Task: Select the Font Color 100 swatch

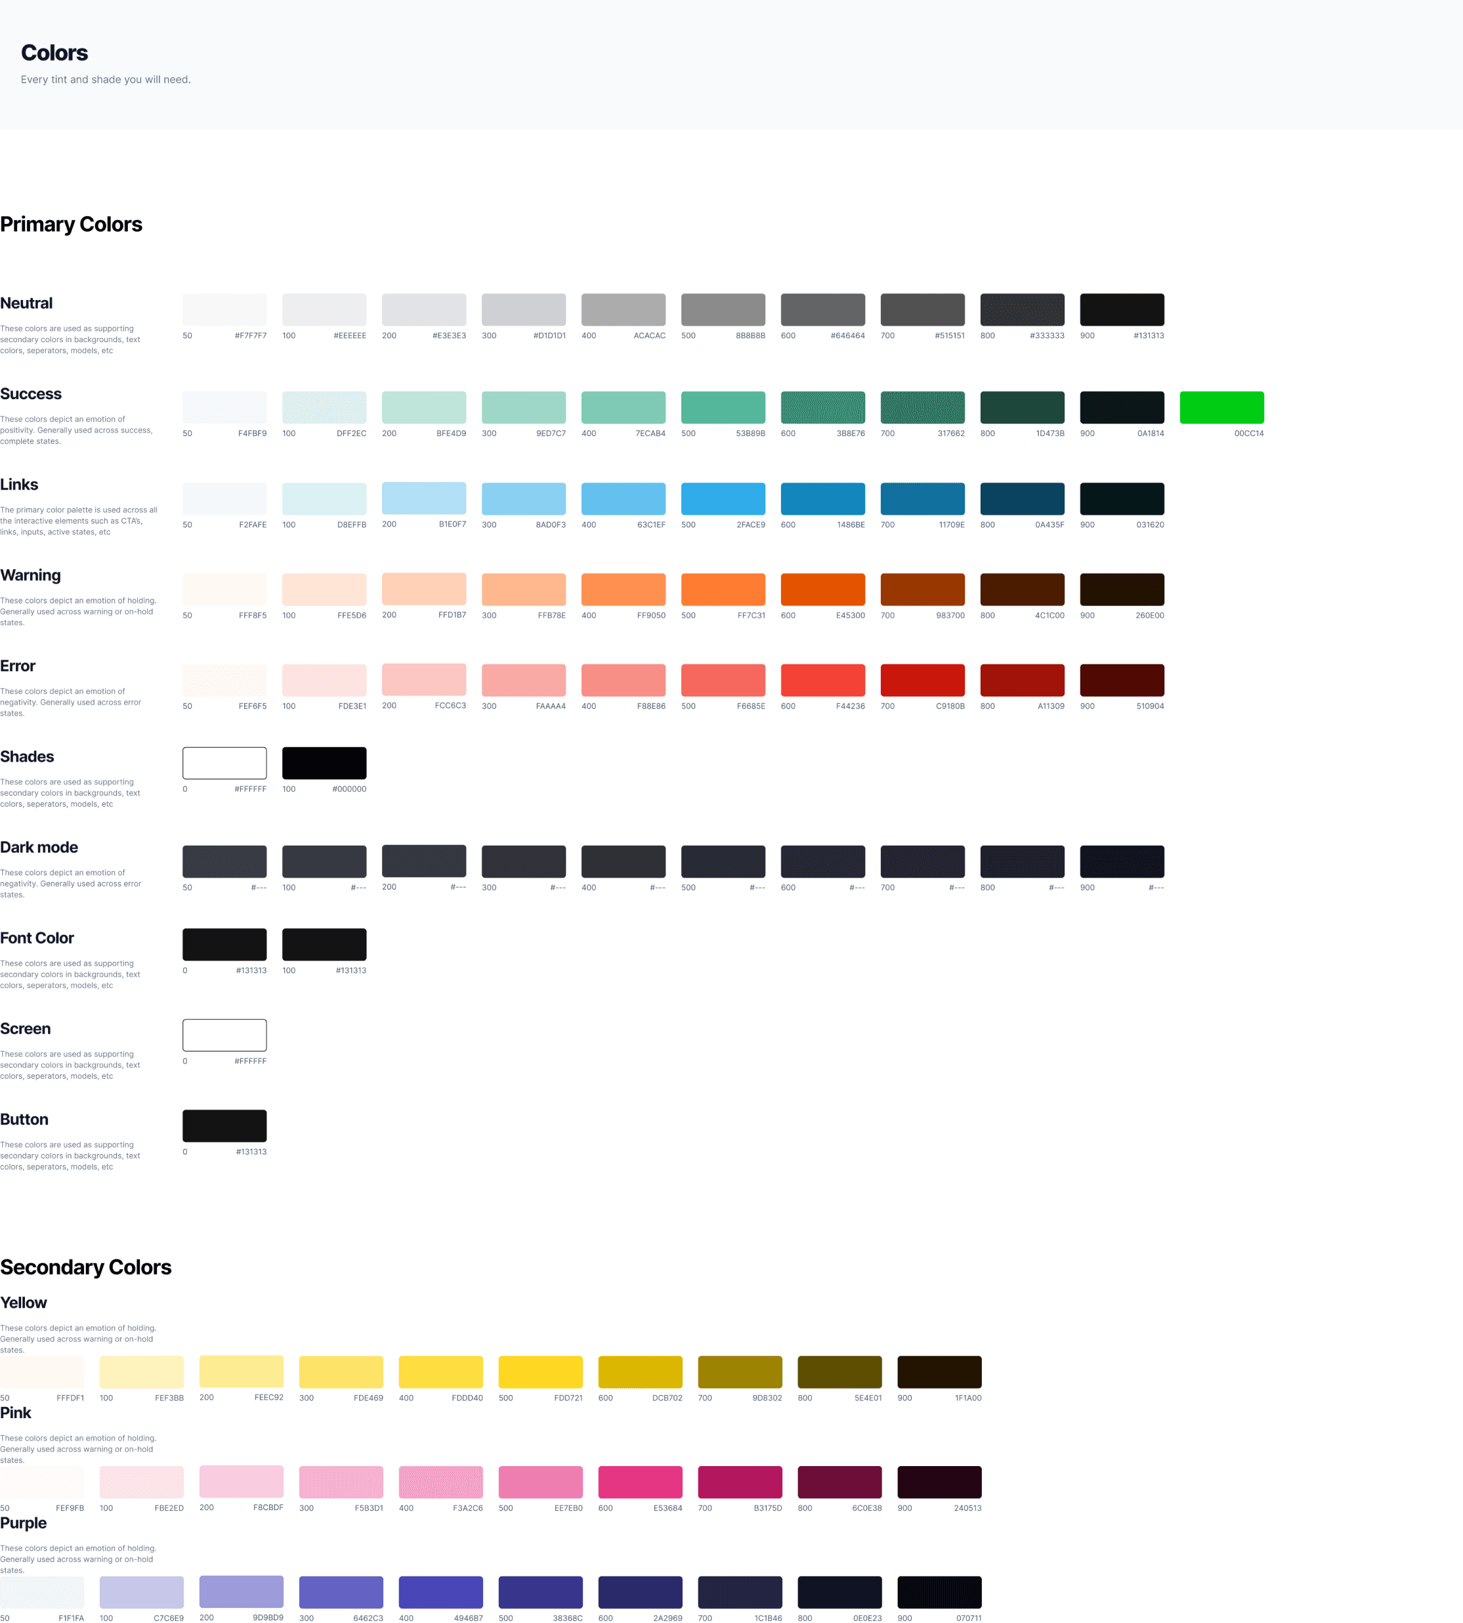Action: (324, 944)
